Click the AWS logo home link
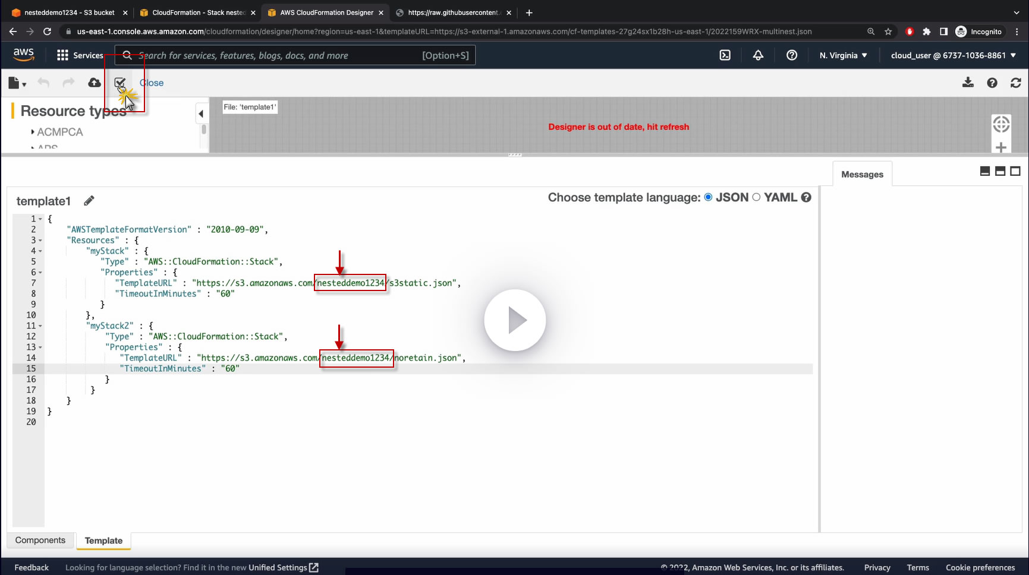1029x575 pixels. pyautogui.click(x=24, y=55)
